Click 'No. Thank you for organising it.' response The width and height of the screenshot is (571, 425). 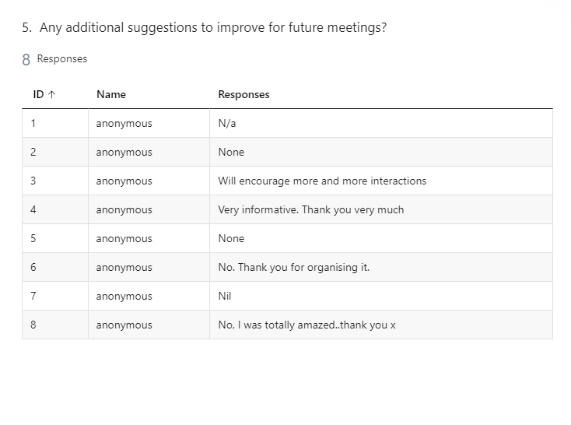pos(293,267)
